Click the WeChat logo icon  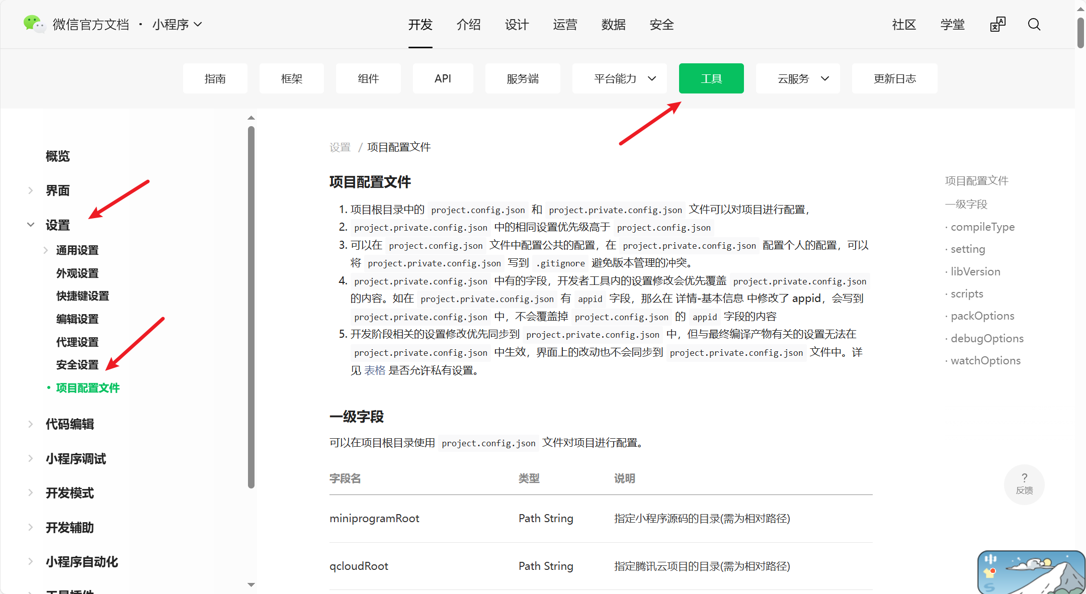(34, 24)
